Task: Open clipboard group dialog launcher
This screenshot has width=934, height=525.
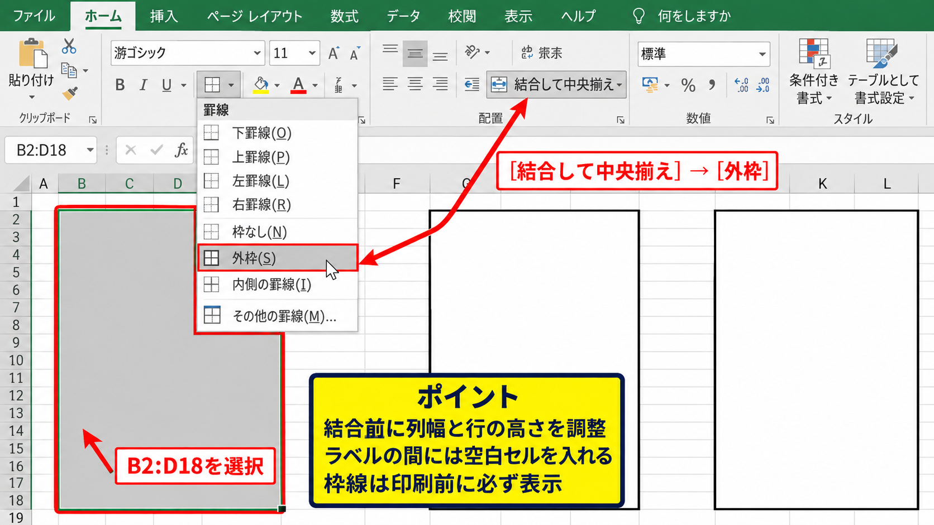Action: point(93,120)
